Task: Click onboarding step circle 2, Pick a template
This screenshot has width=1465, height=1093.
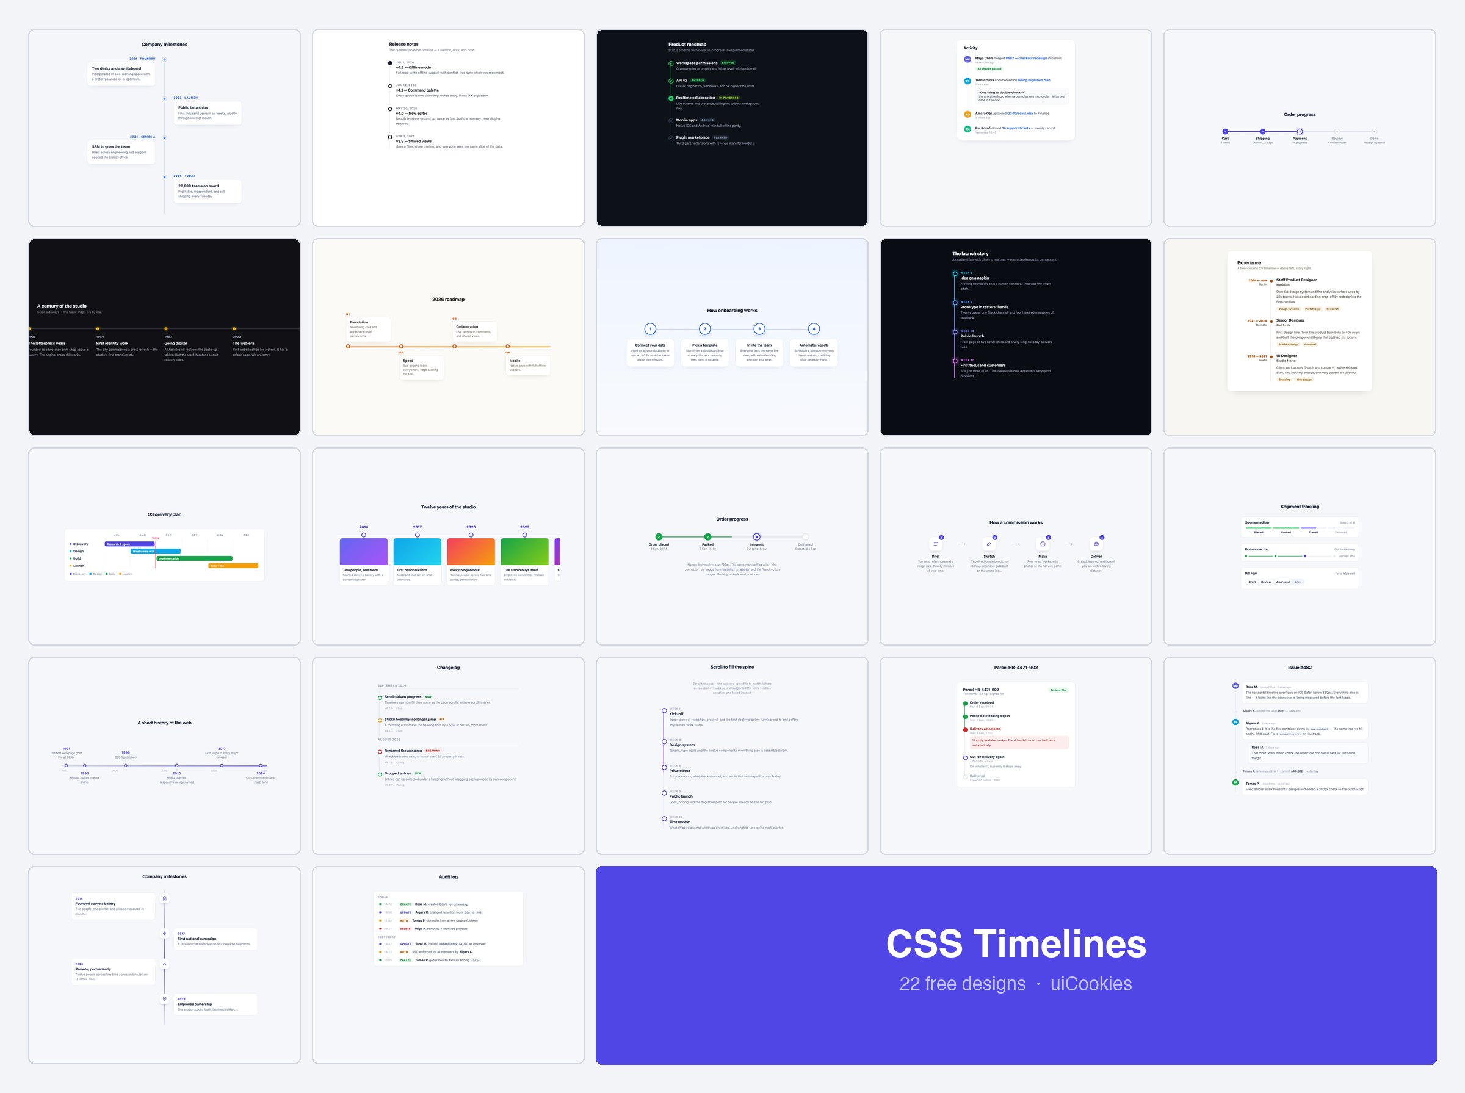Action: coord(704,329)
